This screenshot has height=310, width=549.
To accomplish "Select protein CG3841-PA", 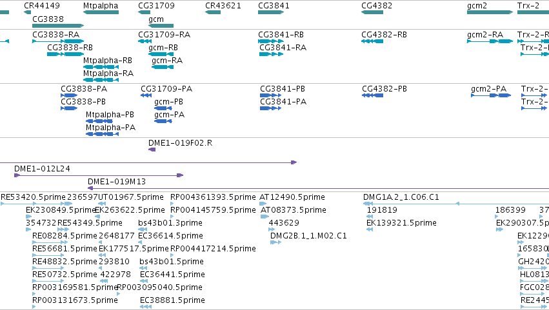I will (x=283, y=102).
